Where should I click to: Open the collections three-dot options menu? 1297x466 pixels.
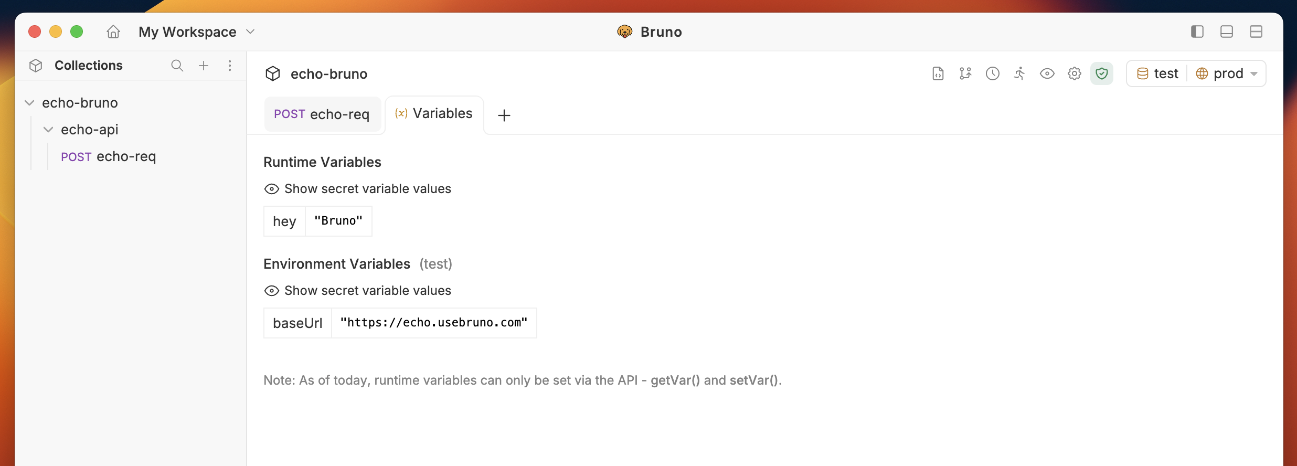point(230,66)
